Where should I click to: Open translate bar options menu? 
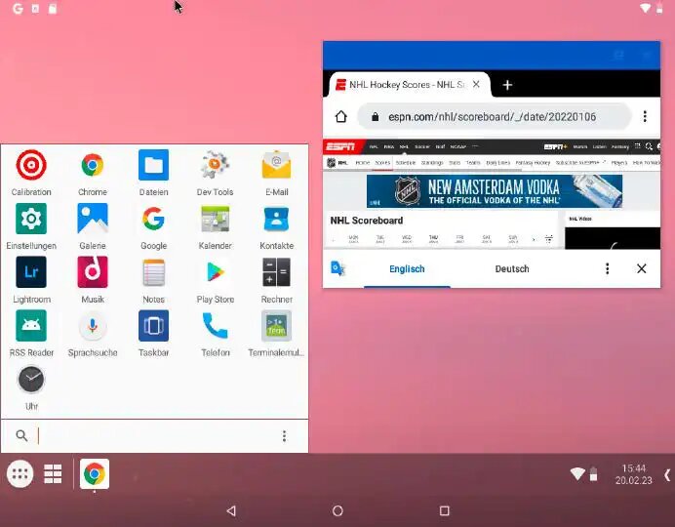point(608,268)
